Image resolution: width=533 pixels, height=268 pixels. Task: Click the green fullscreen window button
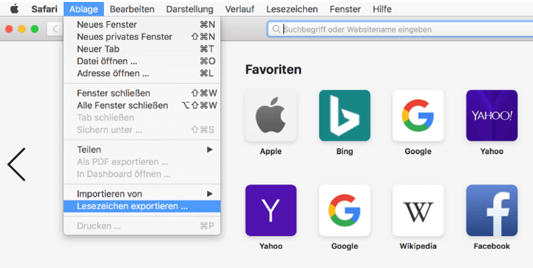point(35,29)
